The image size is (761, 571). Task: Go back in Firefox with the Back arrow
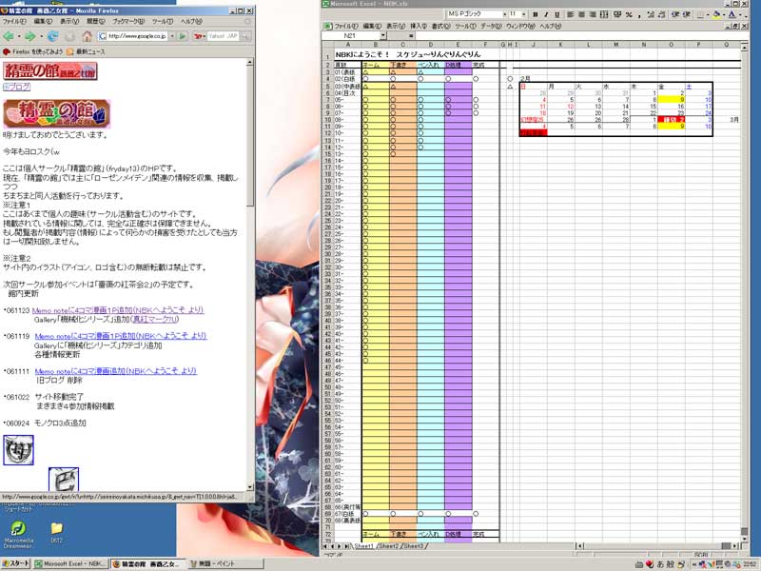coord(9,36)
